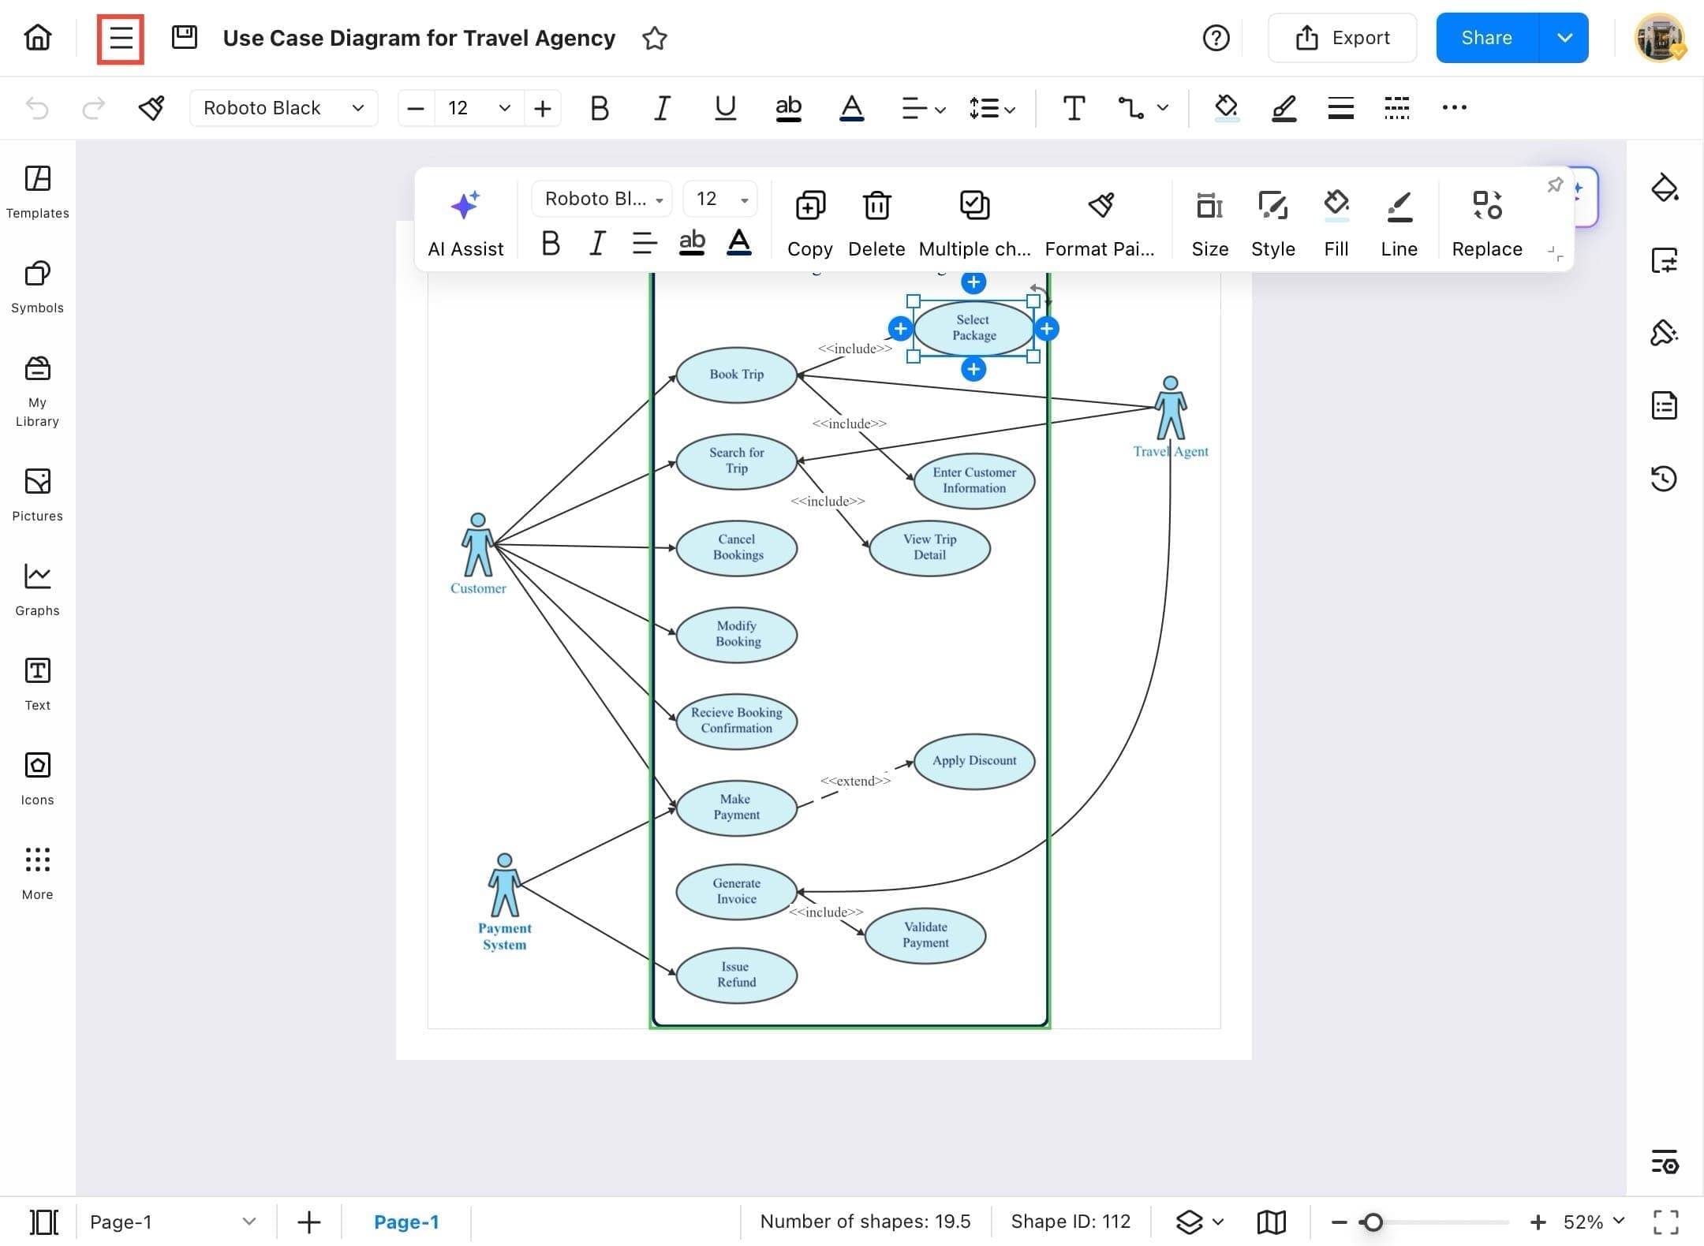The width and height of the screenshot is (1704, 1246).
Task: Toggle bold in the main toolbar
Action: pyautogui.click(x=599, y=108)
